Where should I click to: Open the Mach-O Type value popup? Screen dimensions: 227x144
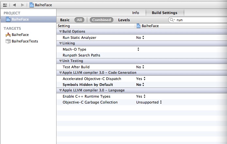138,49
